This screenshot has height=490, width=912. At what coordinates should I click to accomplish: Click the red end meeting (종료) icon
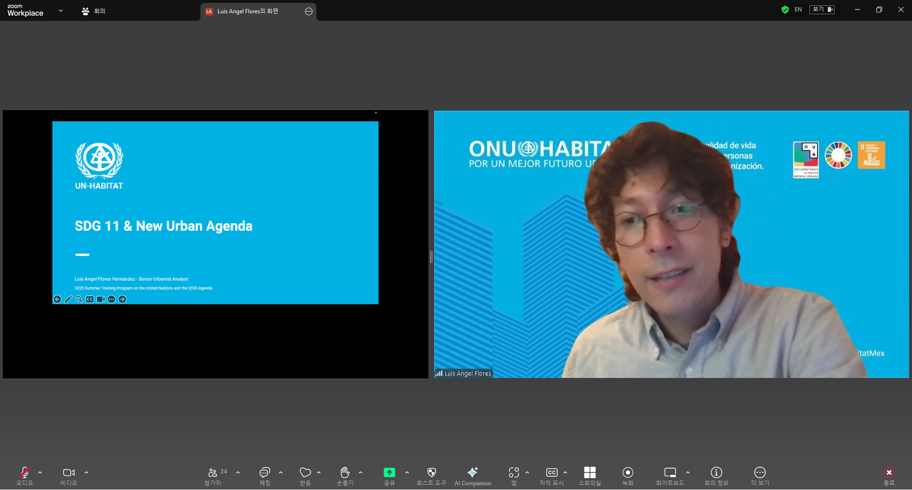[889, 472]
